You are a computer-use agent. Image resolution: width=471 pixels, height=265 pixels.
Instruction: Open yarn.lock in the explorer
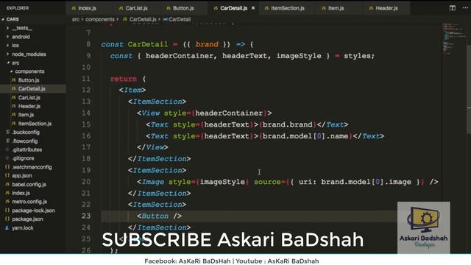click(x=23, y=228)
